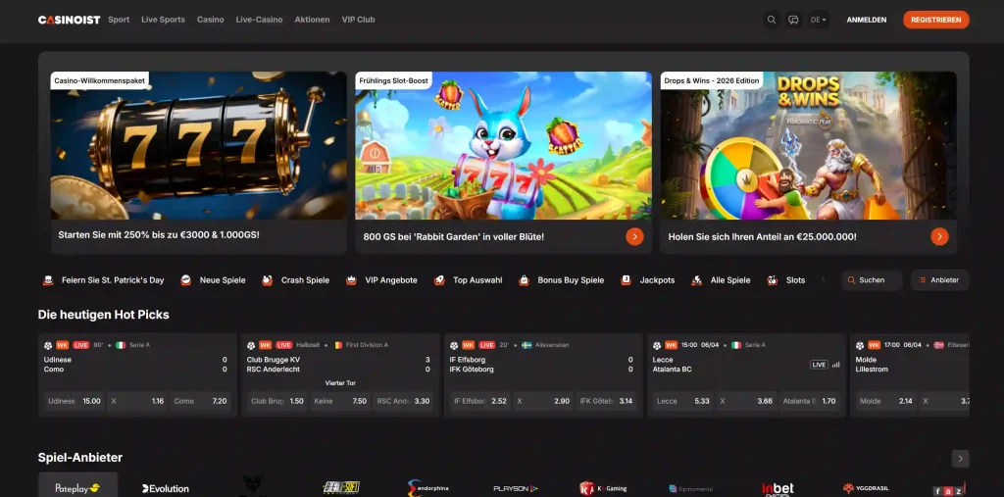Click First Division A league label
This screenshot has width=1004, height=497.
point(367,345)
